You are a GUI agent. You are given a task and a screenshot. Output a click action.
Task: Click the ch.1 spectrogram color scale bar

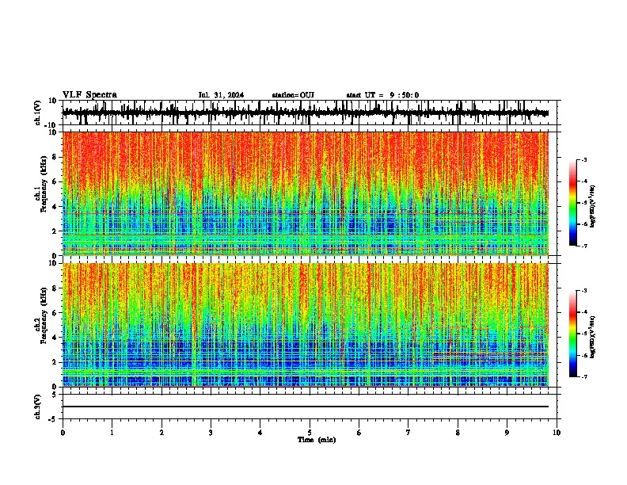pos(572,203)
